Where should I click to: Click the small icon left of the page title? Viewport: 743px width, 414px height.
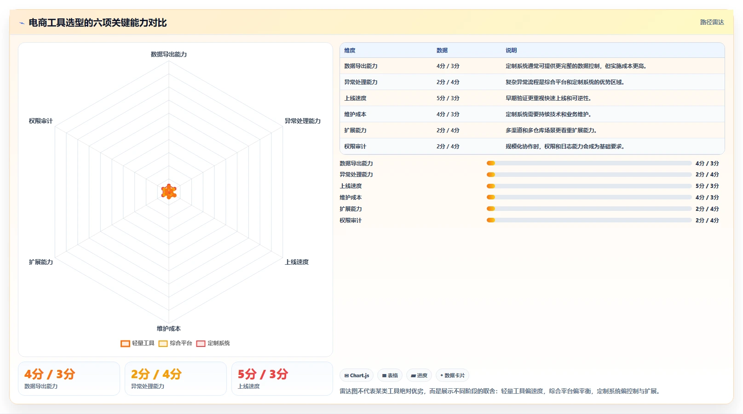tap(22, 23)
